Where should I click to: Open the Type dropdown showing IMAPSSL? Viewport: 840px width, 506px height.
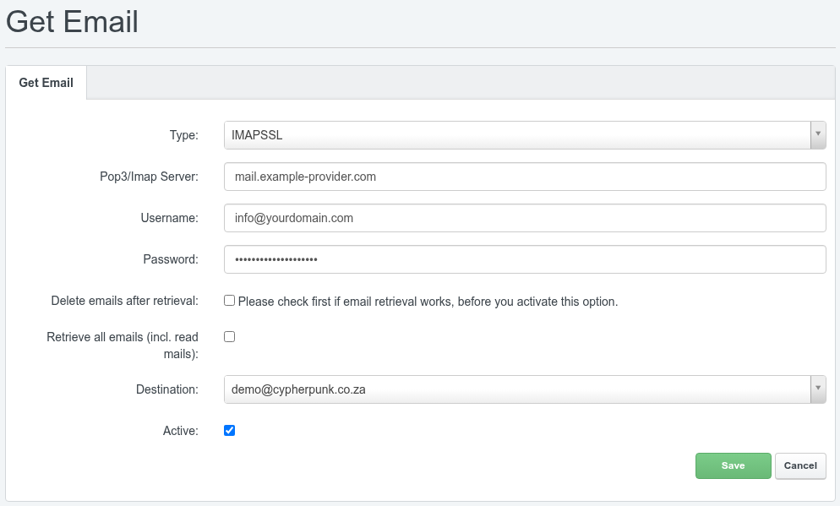(525, 135)
